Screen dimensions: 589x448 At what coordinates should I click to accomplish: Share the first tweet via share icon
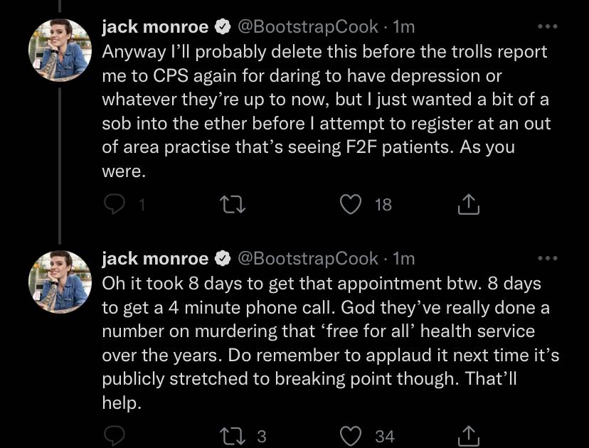468,204
